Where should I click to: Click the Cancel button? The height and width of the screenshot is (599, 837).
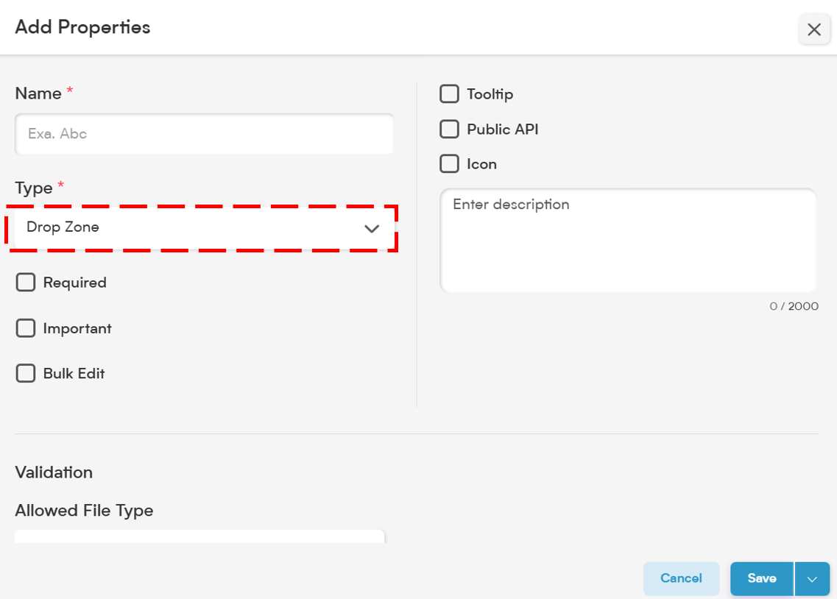[x=681, y=578]
